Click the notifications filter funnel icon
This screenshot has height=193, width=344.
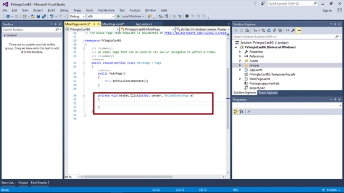pos(255,3)
